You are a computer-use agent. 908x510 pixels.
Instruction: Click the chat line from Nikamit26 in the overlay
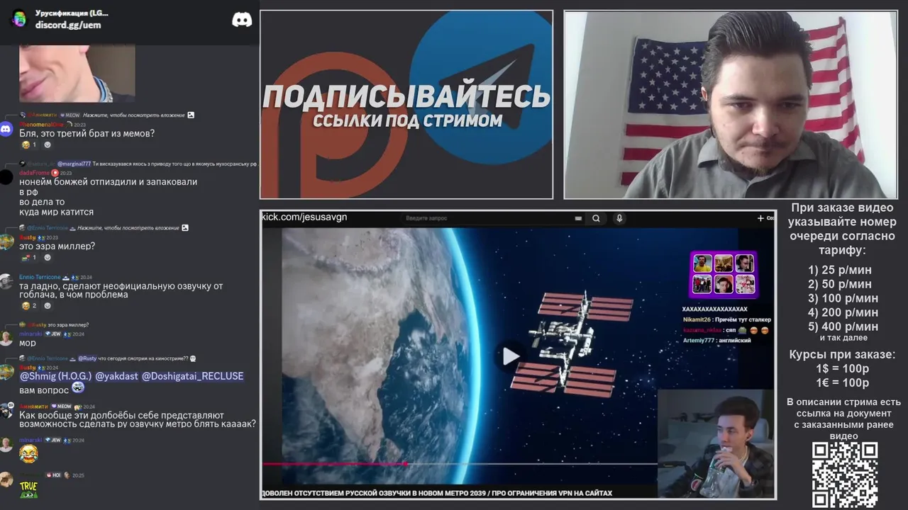pyautogui.click(x=727, y=319)
